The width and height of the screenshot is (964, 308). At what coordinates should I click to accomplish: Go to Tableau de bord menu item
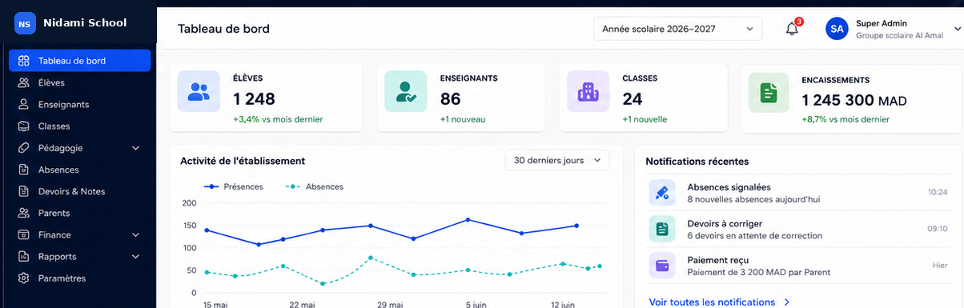pyautogui.click(x=79, y=61)
